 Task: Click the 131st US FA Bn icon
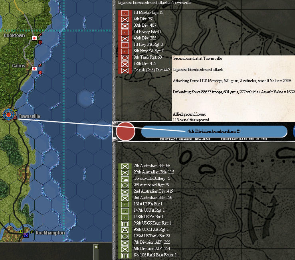[x=125, y=205]
